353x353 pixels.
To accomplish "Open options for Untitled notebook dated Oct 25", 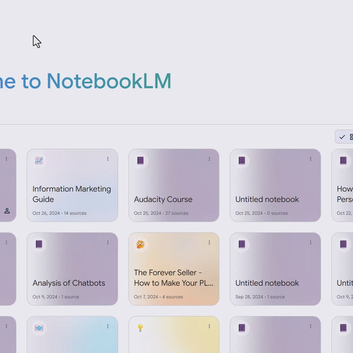I will (311, 159).
